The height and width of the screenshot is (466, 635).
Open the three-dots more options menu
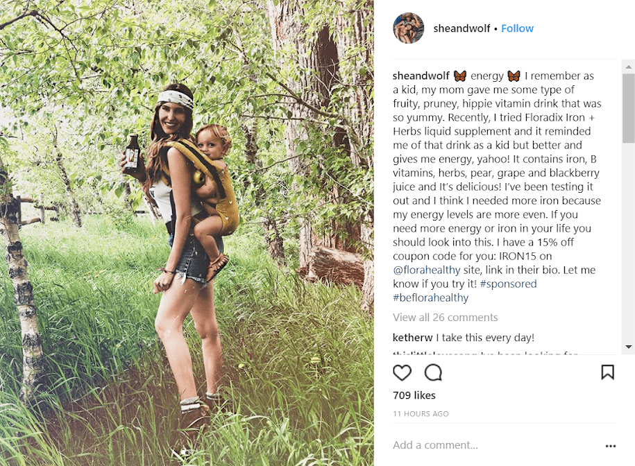pyautogui.click(x=610, y=446)
